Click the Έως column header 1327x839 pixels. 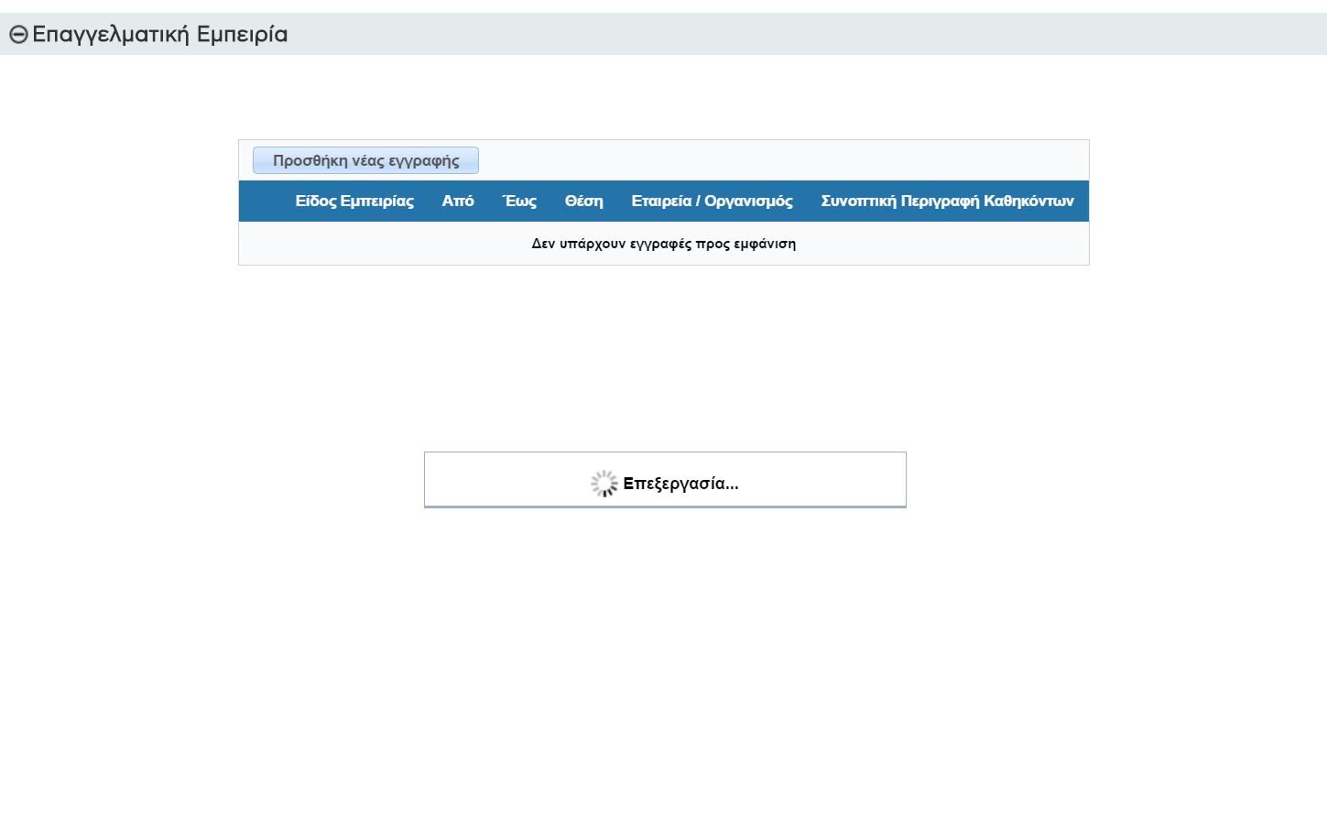(x=519, y=202)
